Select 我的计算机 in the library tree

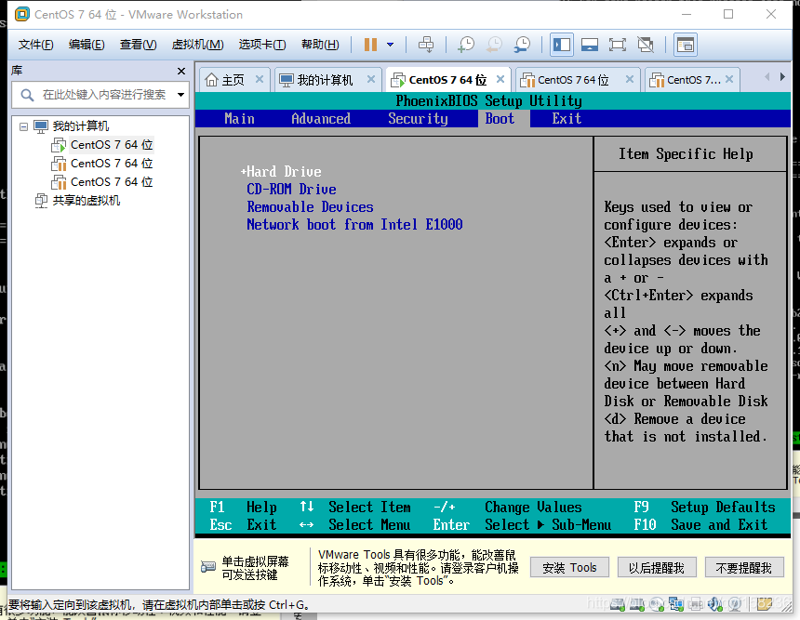[81, 125]
